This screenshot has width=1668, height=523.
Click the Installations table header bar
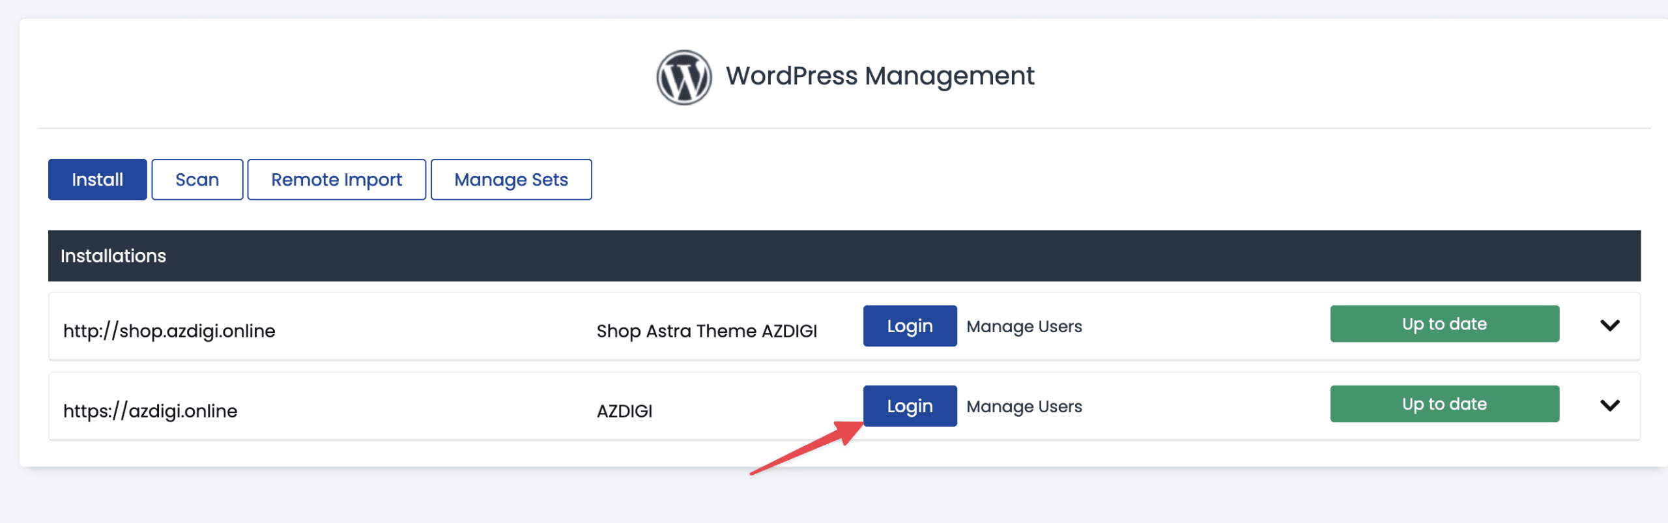844,256
